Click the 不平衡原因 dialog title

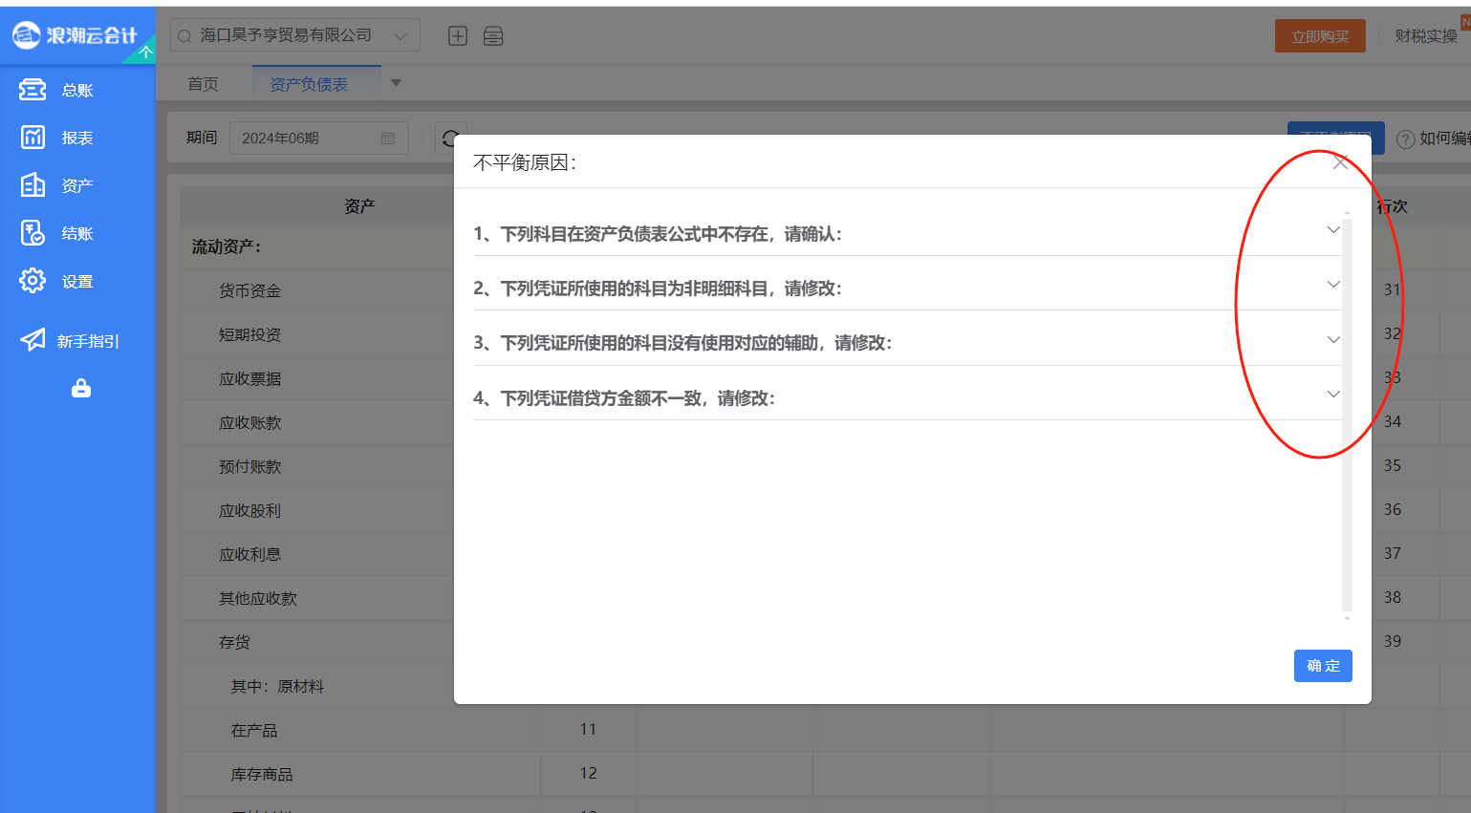tap(525, 162)
